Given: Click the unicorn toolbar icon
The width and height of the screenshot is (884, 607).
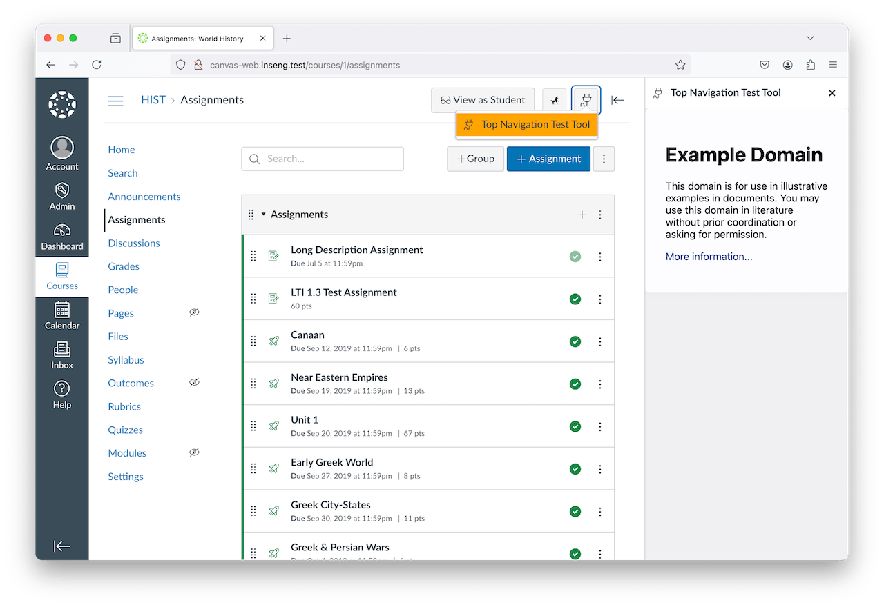Looking at the screenshot, I should (555, 100).
